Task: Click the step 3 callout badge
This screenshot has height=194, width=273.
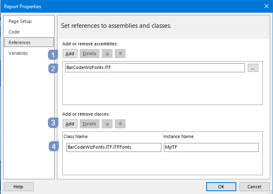Action: (x=53, y=123)
